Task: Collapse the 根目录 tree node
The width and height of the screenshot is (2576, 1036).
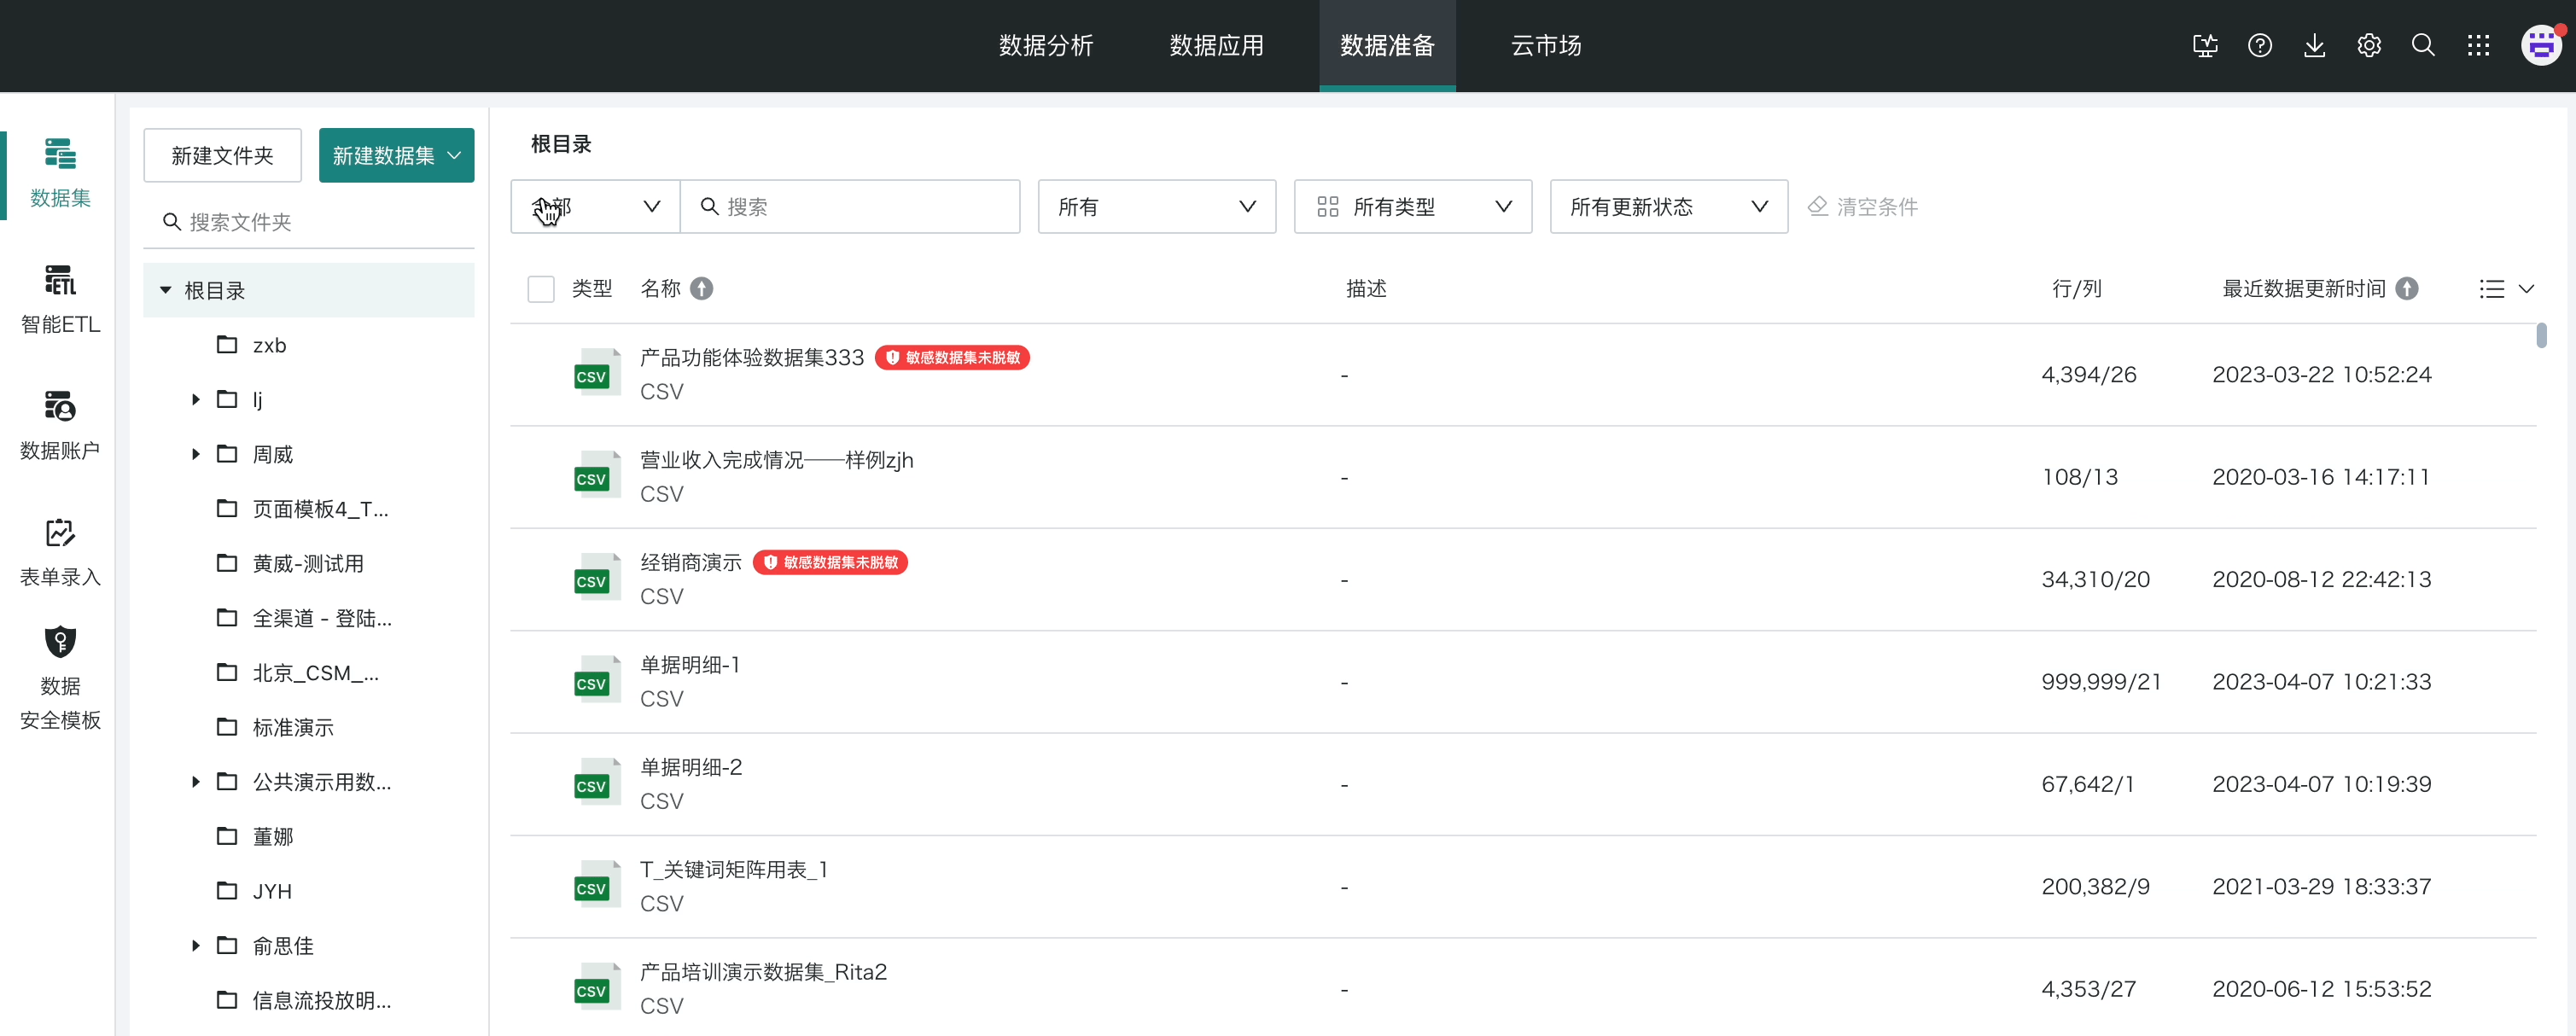Action: click(x=166, y=291)
